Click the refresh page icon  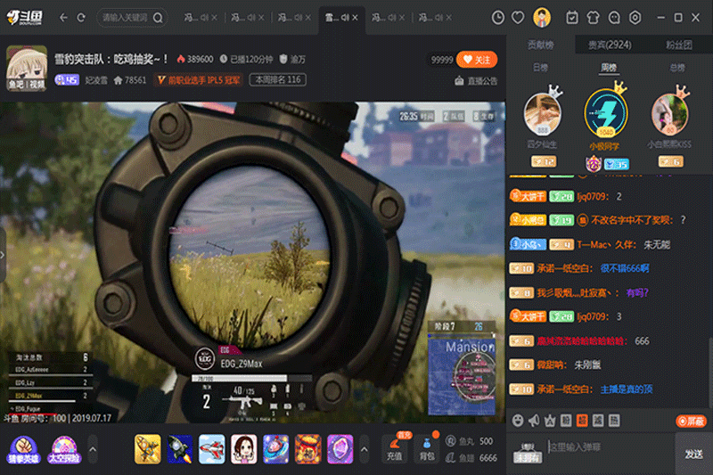click(x=81, y=17)
